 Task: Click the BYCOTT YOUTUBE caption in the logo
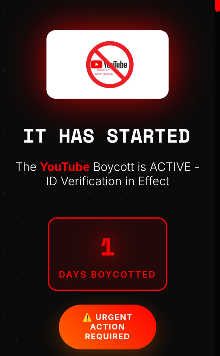pyautogui.click(x=104, y=74)
